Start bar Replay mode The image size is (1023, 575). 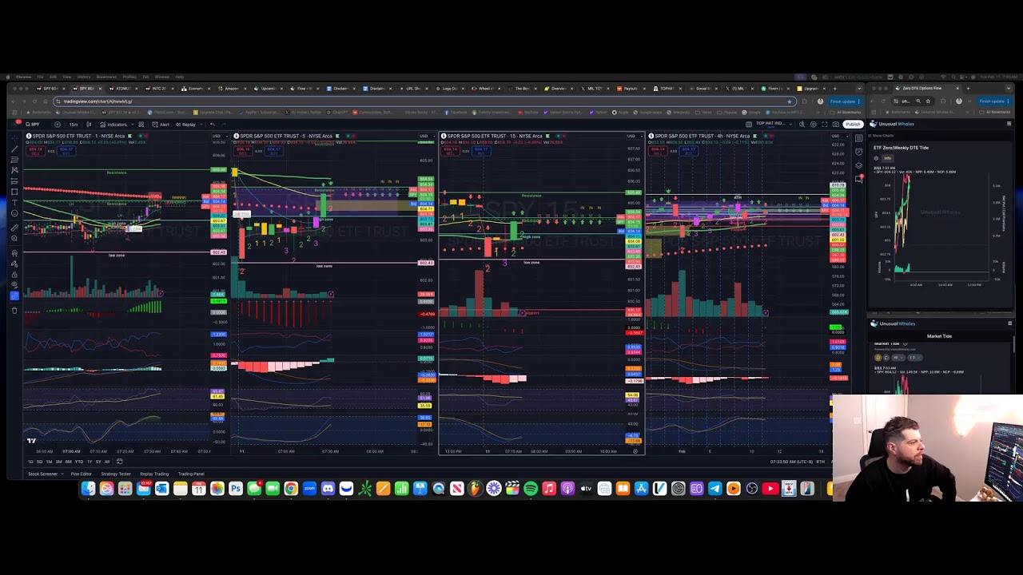[x=185, y=125]
